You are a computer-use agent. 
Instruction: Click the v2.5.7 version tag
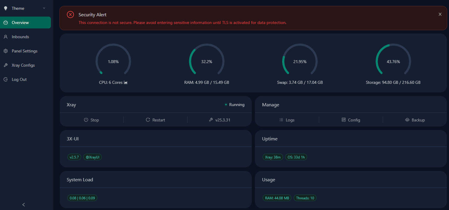pos(74,157)
